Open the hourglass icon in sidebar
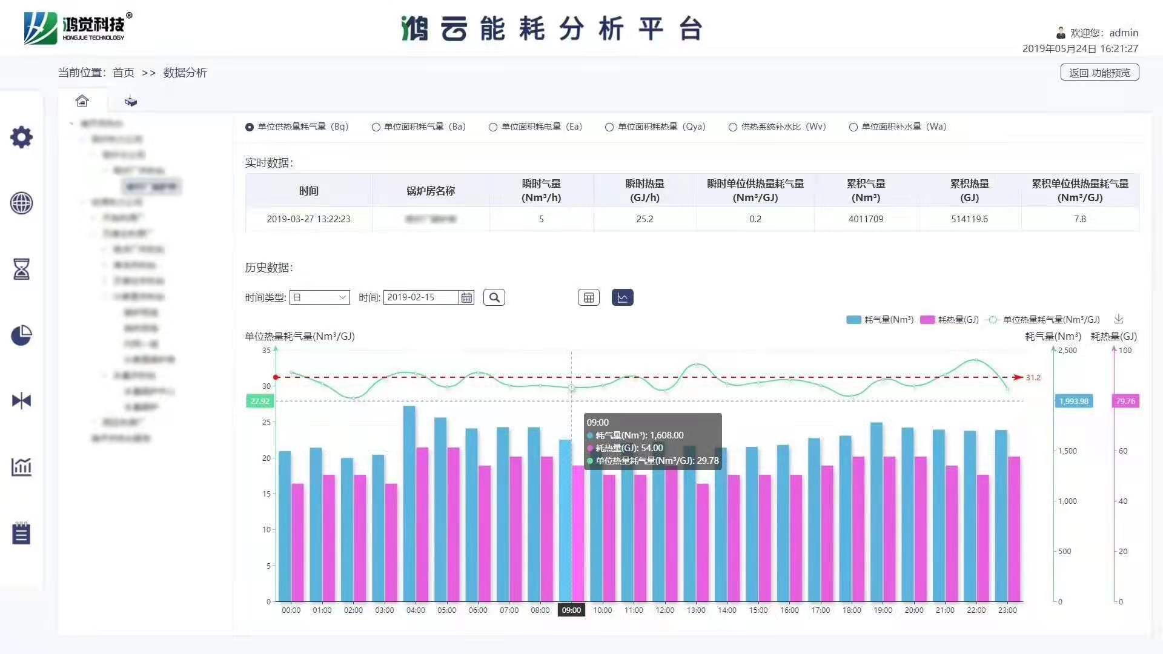Image resolution: width=1163 pixels, height=654 pixels. [x=21, y=269]
